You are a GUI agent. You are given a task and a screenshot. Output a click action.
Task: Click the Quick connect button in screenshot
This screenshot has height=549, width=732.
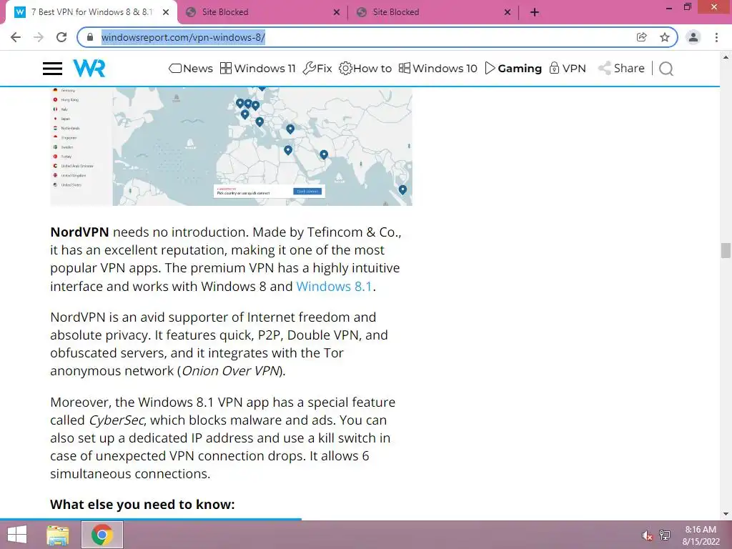pyautogui.click(x=307, y=192)
